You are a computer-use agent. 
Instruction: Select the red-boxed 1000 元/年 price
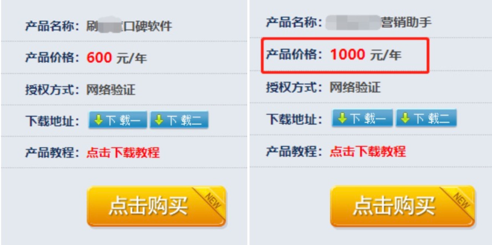[366, 55]
